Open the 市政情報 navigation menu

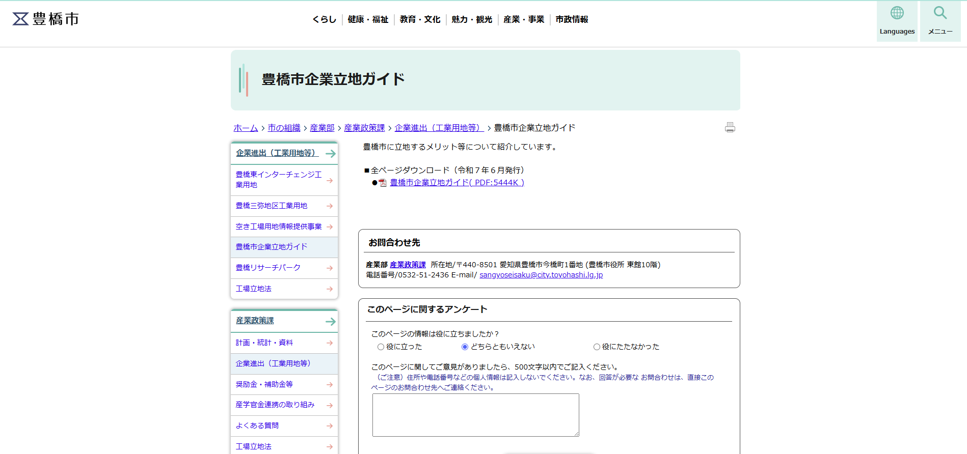pos(572,19)
